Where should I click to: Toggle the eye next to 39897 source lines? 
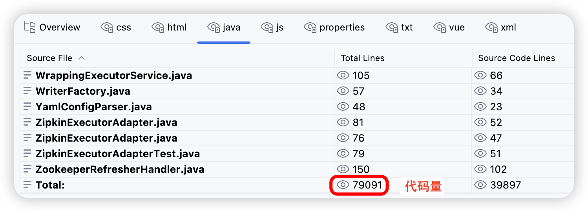(x=480, y=185)
